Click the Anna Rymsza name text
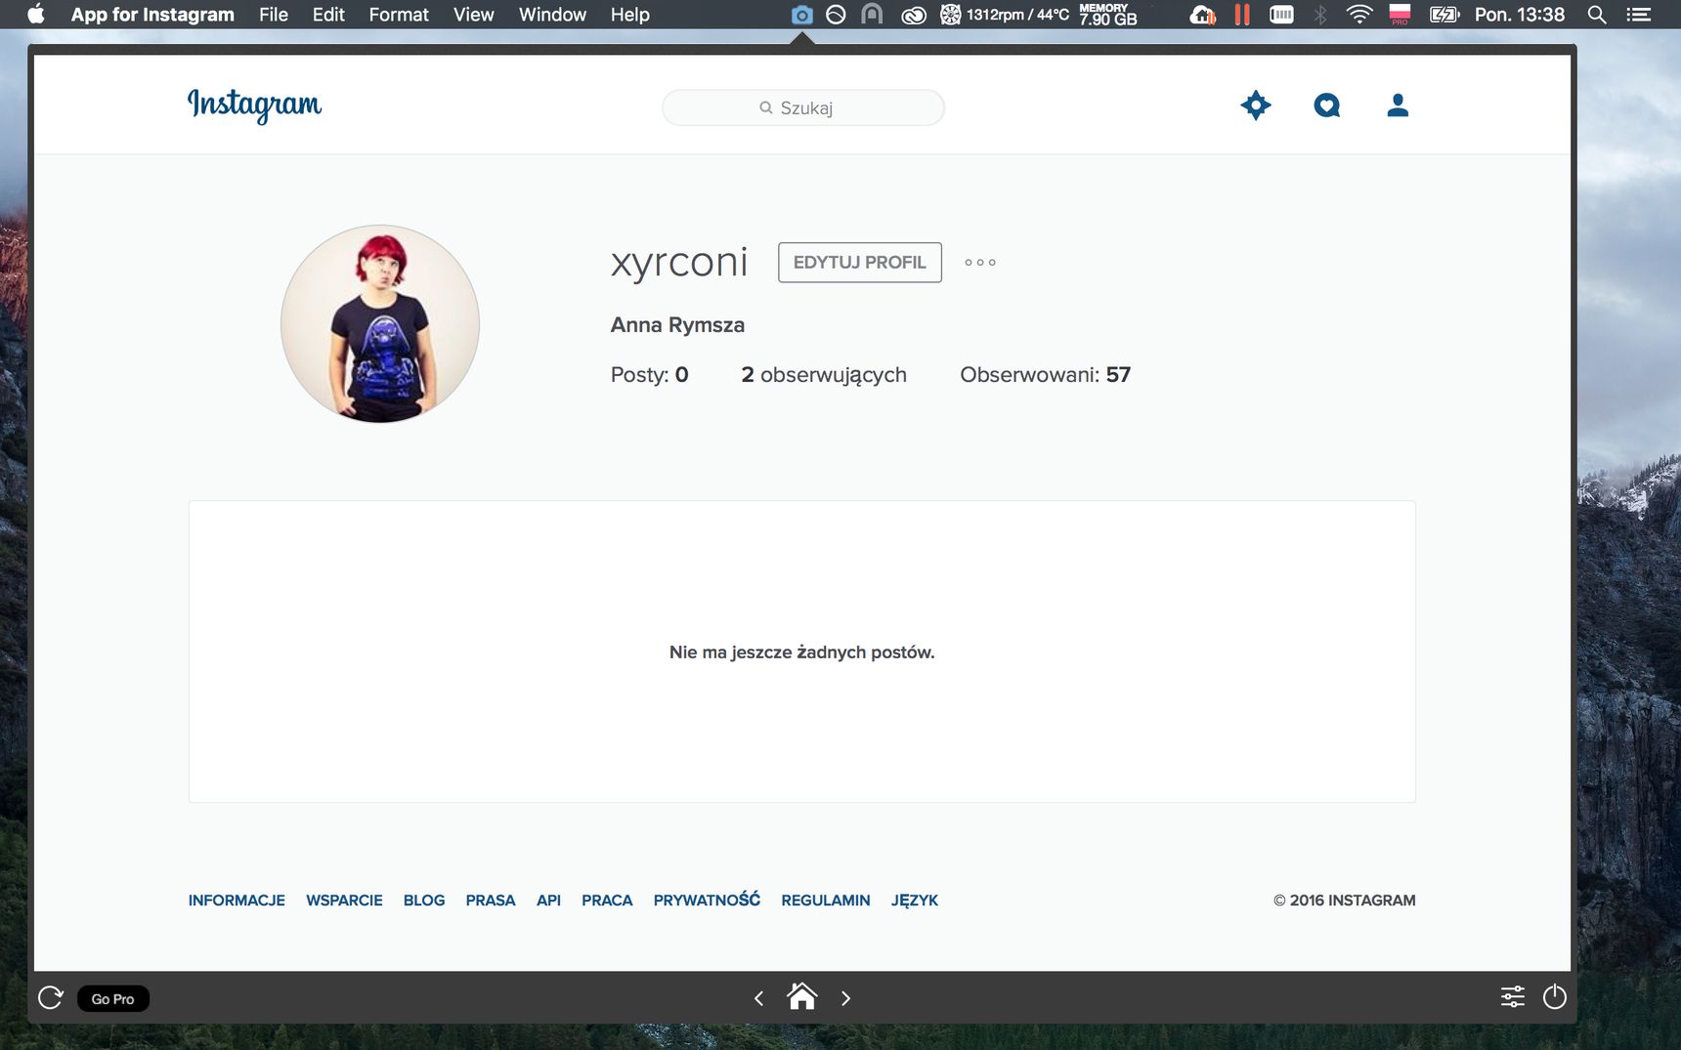The height and width of the screenshot is (1050, 1681). (677, 324)
